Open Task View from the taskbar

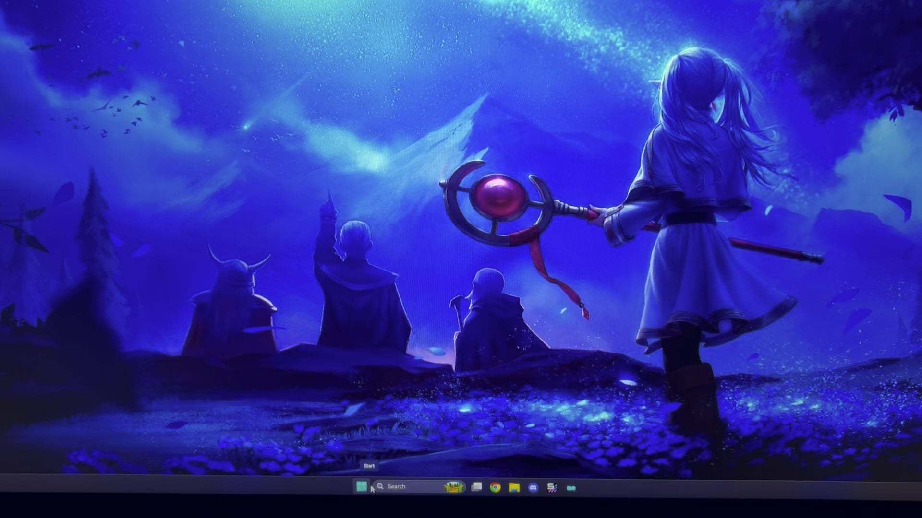(476, 487)
